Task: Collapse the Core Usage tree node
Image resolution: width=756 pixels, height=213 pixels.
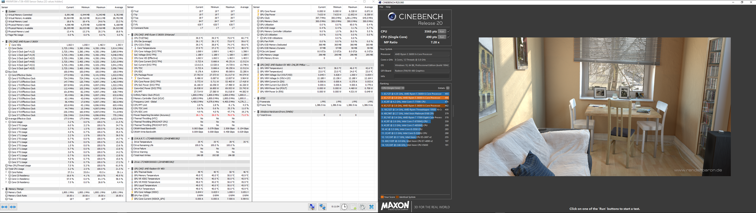Action: 6,122
